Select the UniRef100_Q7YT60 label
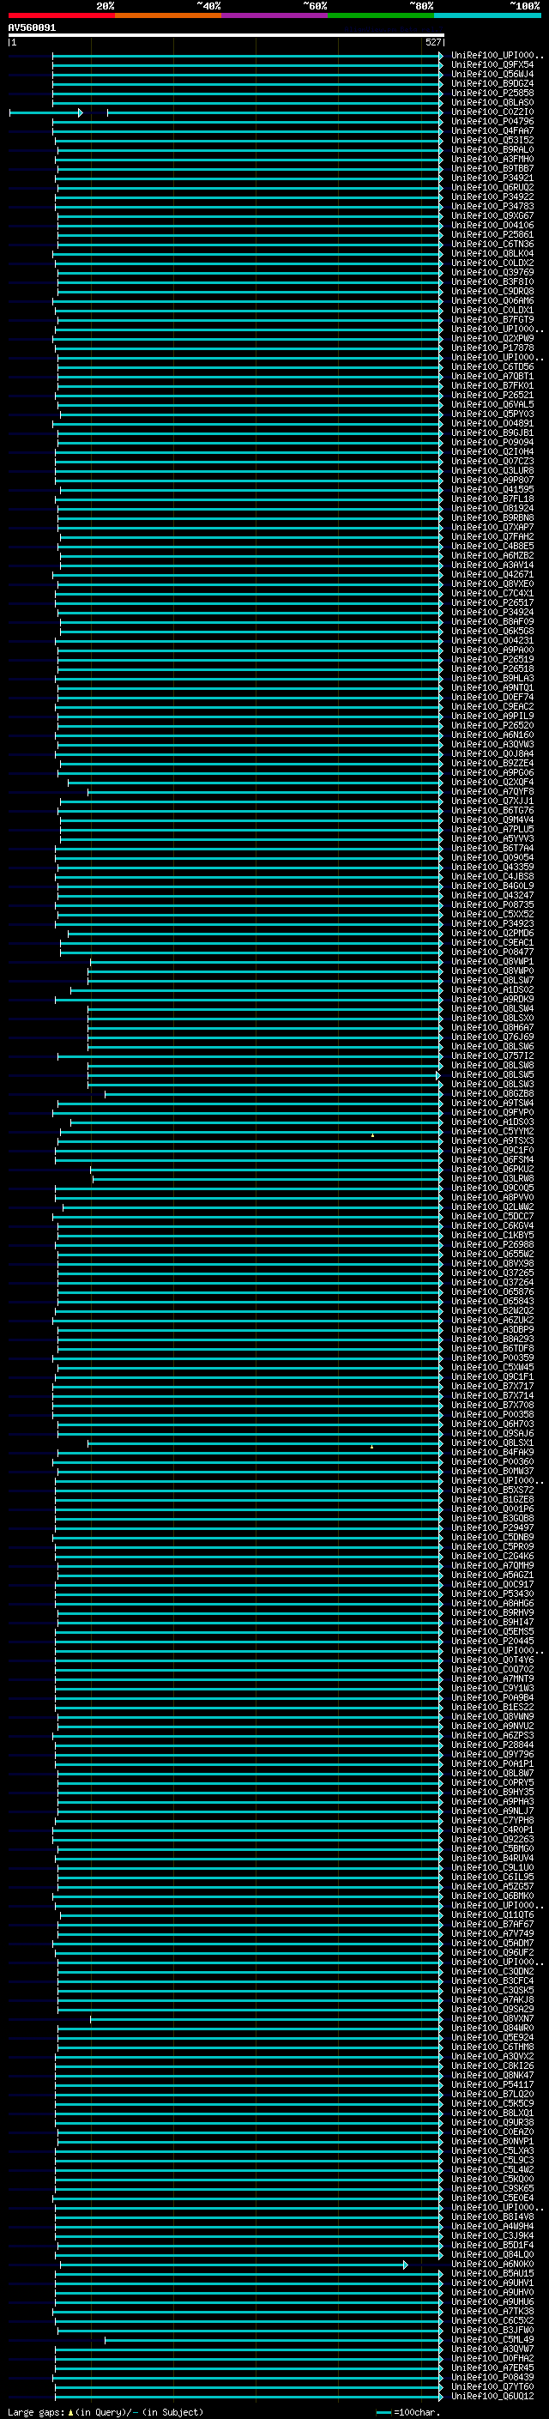 pos(492,2386)
